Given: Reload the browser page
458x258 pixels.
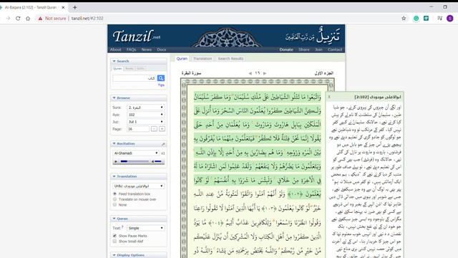Looking at the screenshot, I should (x=18, y=18).
